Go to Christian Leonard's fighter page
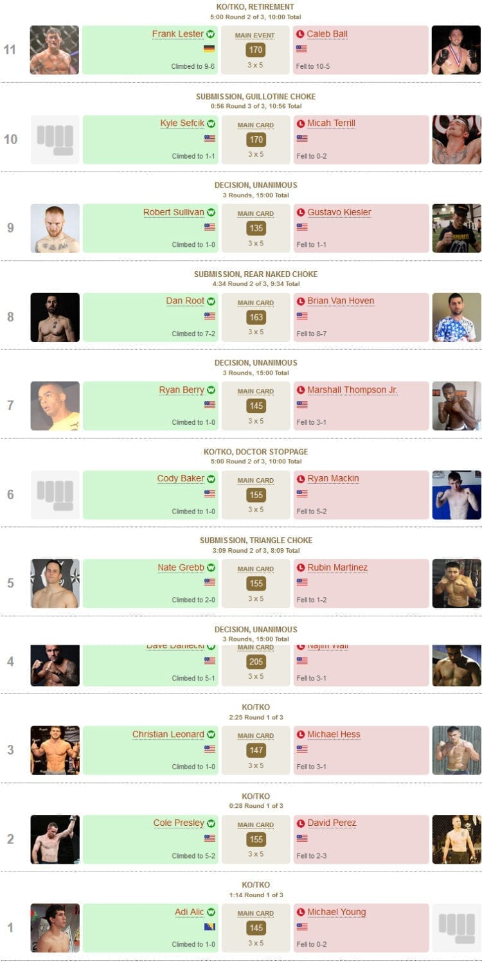Screen dimensions: 482x964 click(168, 735)
